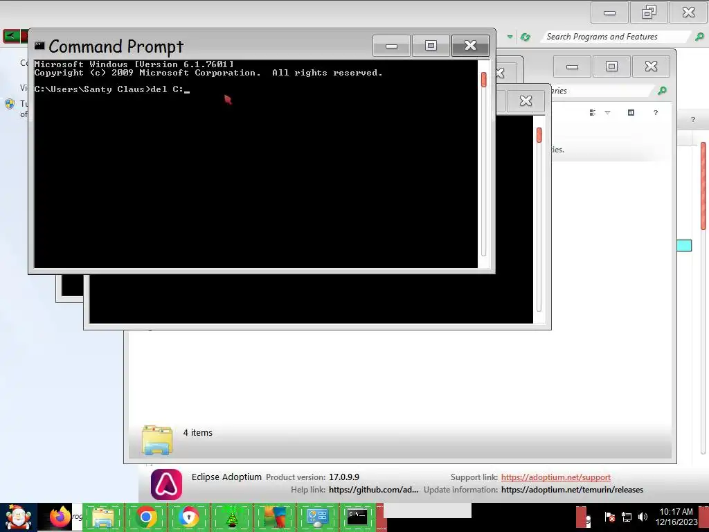Click the github.com help link text
Screen dimensions: 709x532
tap(373, 490)
